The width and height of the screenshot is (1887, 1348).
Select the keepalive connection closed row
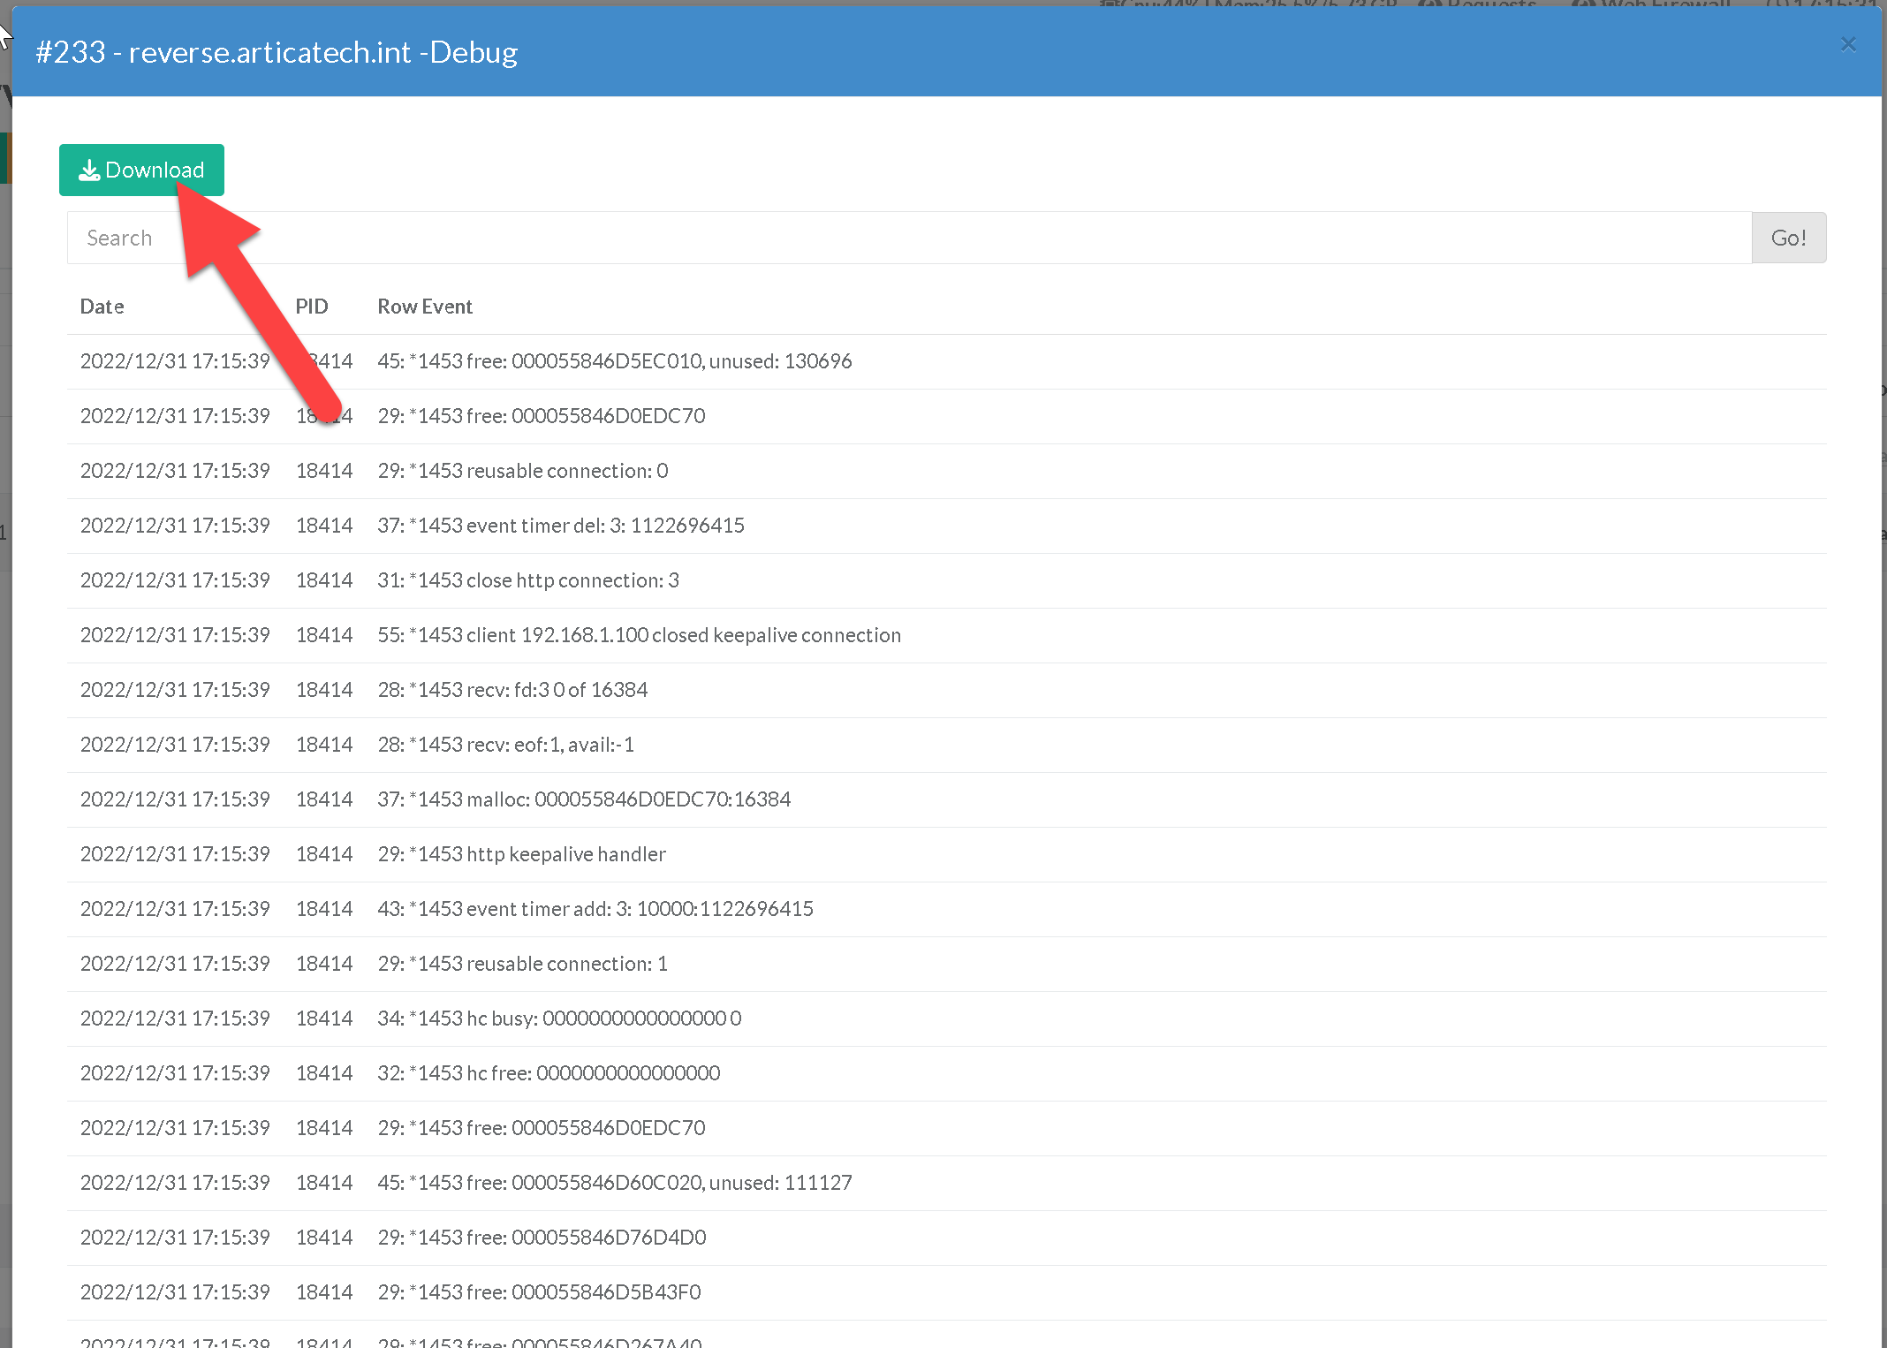[639, 635]
